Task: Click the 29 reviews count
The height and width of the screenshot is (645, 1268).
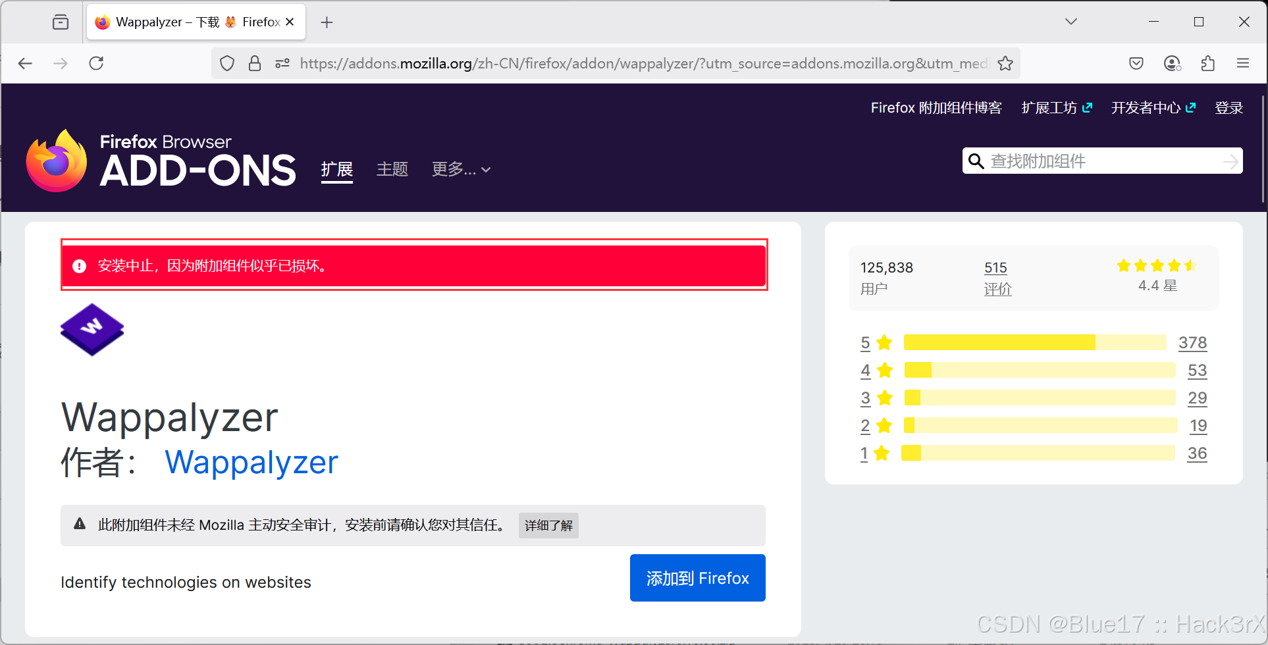Action: [1197, 398]
